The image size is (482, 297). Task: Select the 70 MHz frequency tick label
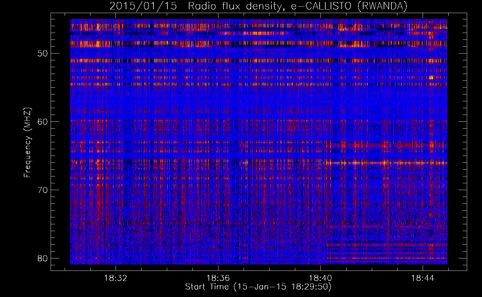coord(43,190)
